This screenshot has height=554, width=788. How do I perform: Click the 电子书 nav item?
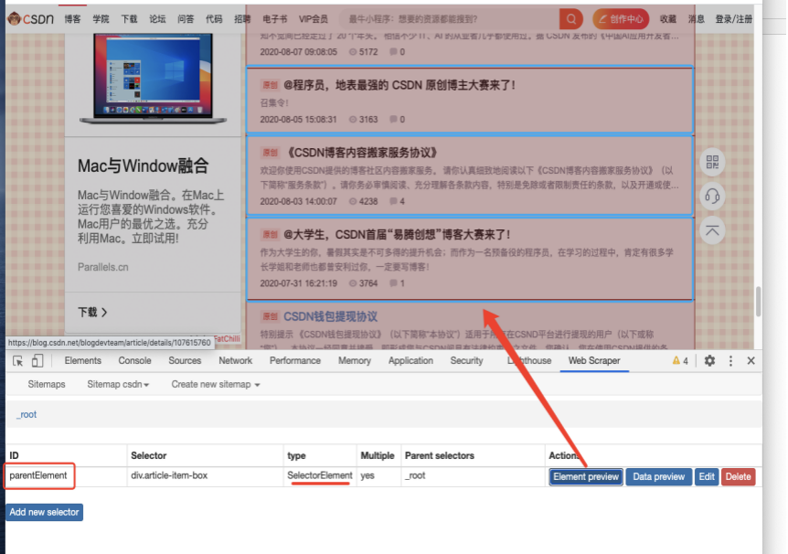click(274, 19)
